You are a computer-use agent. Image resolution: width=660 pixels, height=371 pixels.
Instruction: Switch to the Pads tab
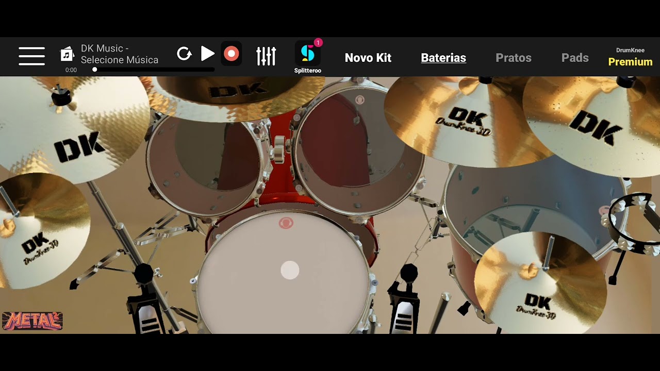click(x=575, y=58)
